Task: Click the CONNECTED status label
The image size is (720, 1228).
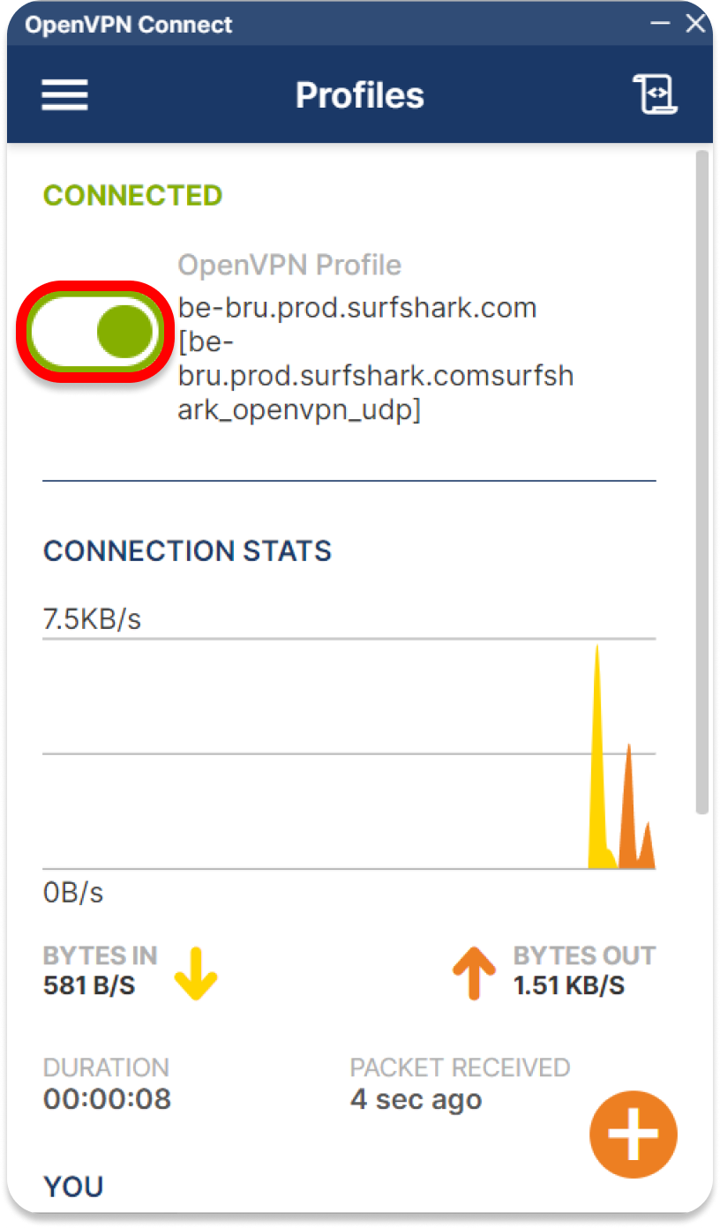Action: [132, 195]
